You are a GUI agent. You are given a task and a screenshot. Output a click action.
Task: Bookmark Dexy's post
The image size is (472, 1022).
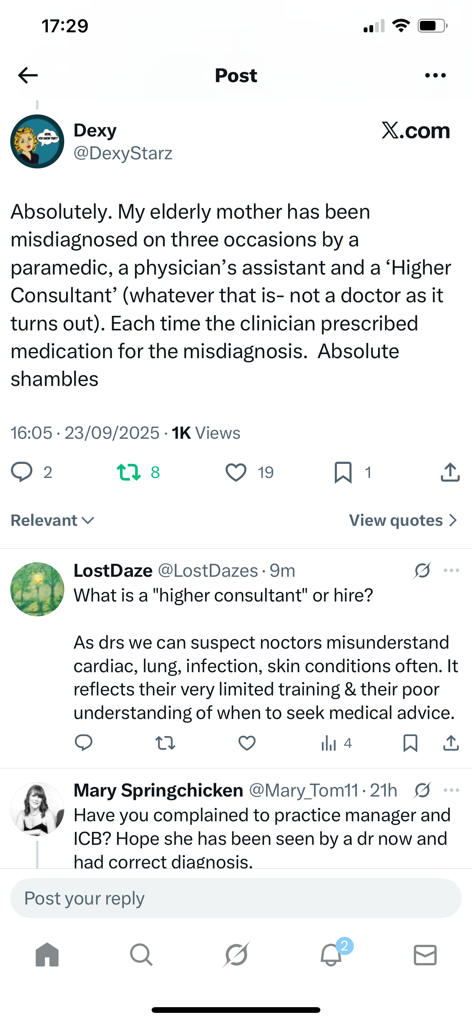click(x=343, y=472)
